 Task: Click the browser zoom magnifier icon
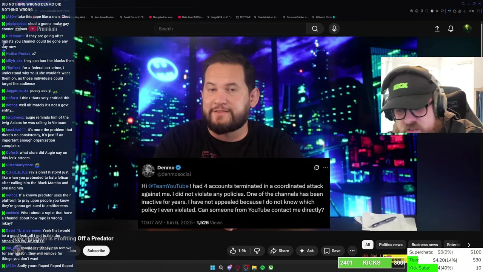(x=412, y=11)
